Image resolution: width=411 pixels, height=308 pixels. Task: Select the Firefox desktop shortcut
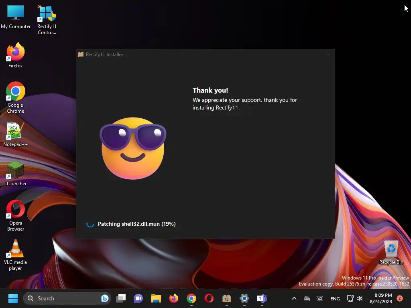[16, 55]
